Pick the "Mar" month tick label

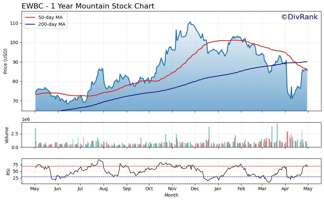click(262, 189)
